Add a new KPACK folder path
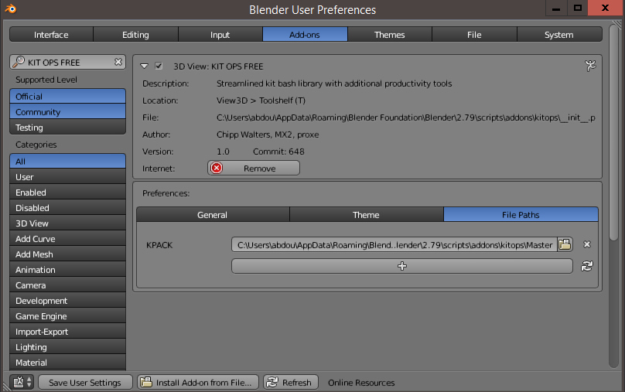Screen dimensions: 625x392 (x=401, y=266)
